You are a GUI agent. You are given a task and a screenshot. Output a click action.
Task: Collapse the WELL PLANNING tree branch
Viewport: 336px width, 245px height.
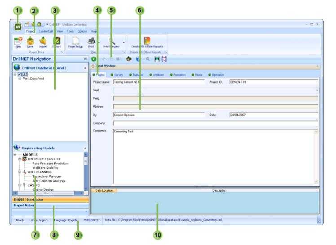tap(20, 172)
